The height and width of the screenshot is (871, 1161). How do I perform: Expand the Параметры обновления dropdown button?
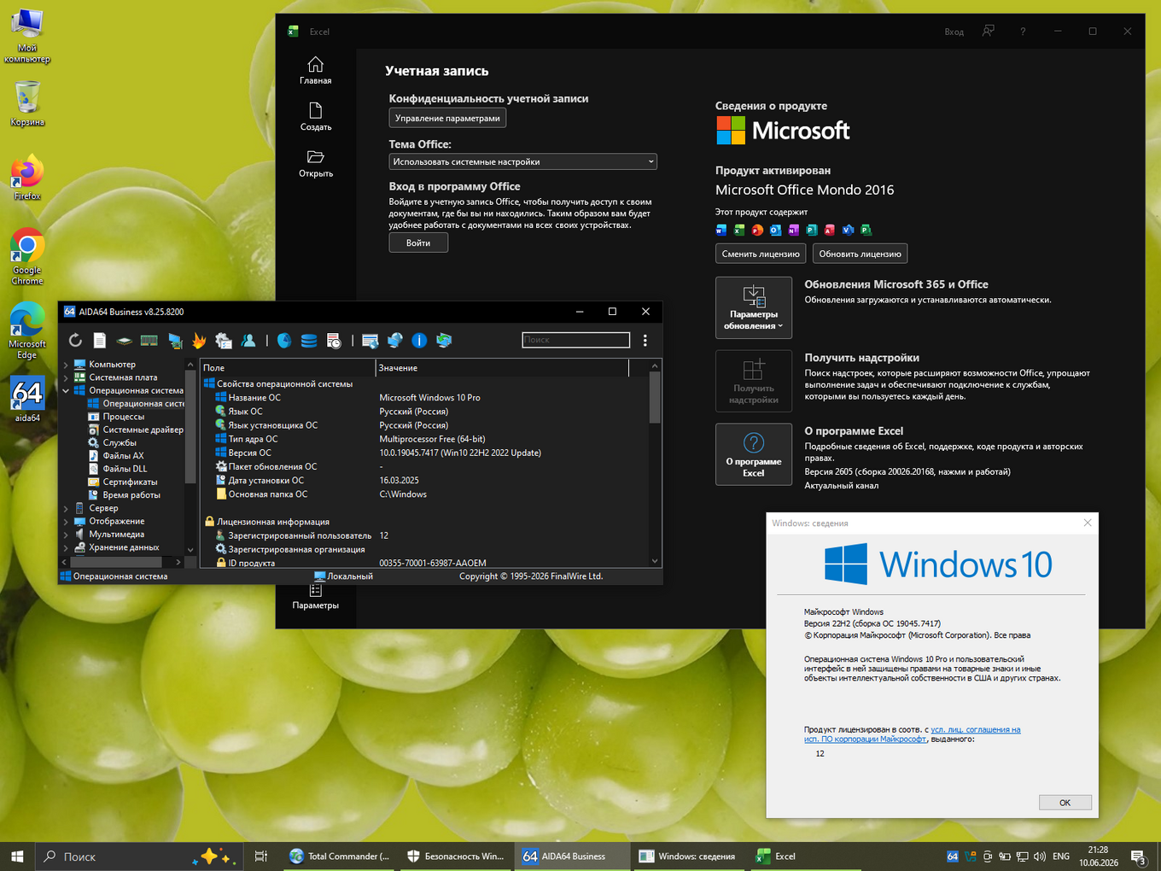[x=754, y=307]
